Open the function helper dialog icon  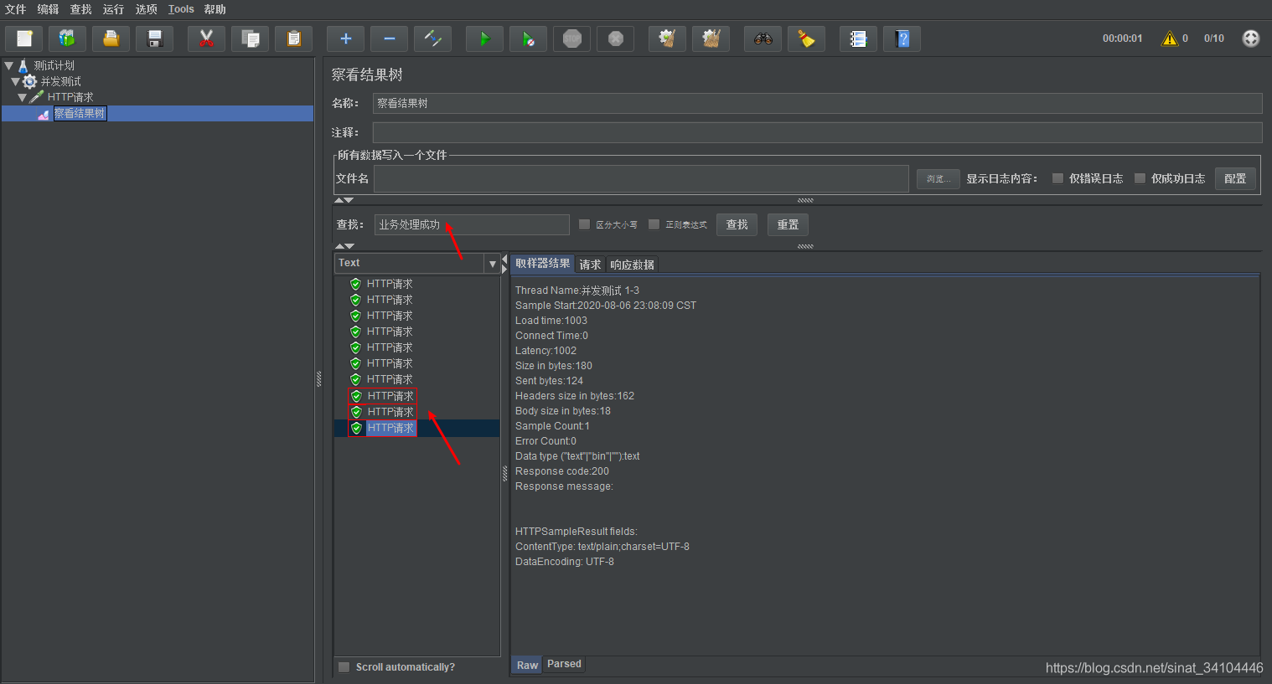[x=858, y=38]
